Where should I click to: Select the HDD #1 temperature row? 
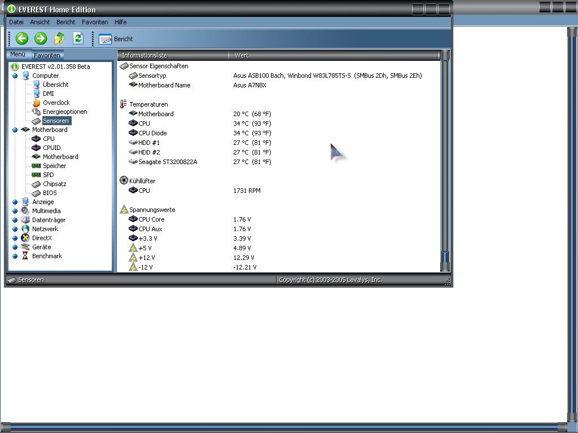[x=279, y=143]
